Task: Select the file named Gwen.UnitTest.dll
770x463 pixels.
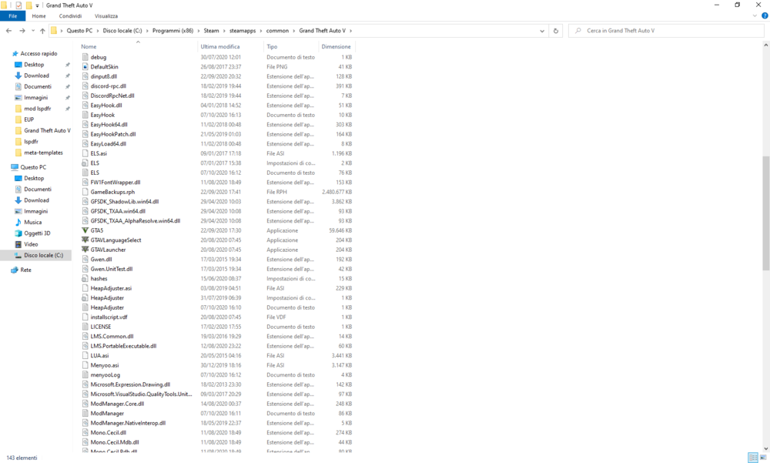Action: pyautogui.click(x=112, y=270)
